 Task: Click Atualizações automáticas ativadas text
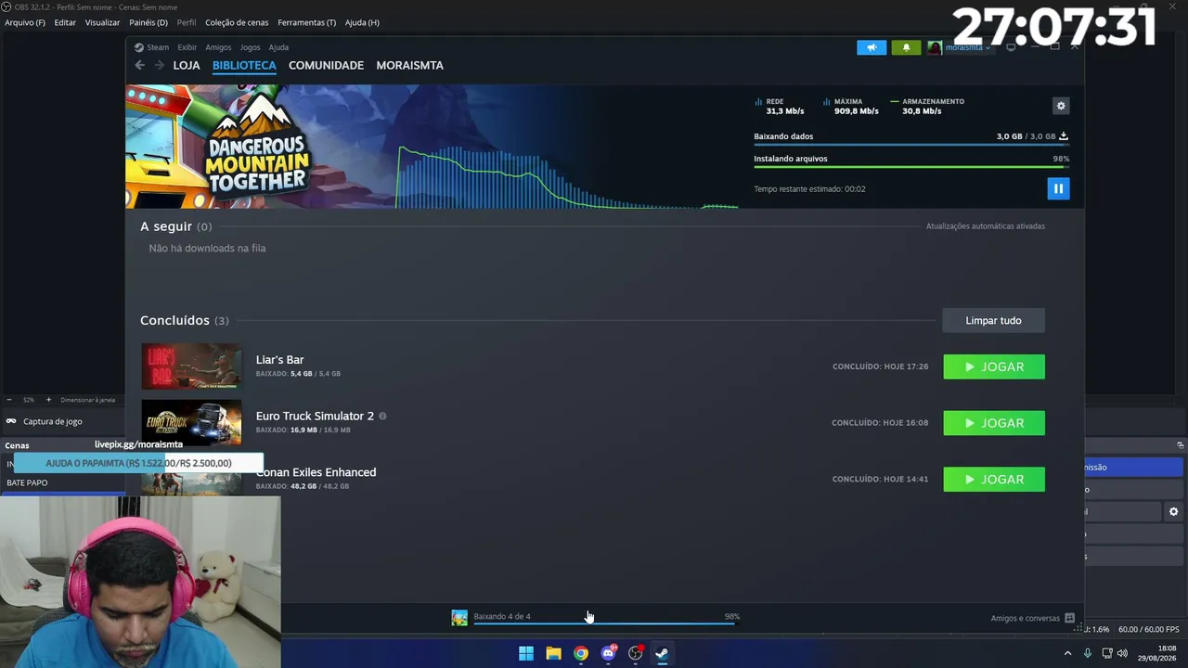pos(986,226)
